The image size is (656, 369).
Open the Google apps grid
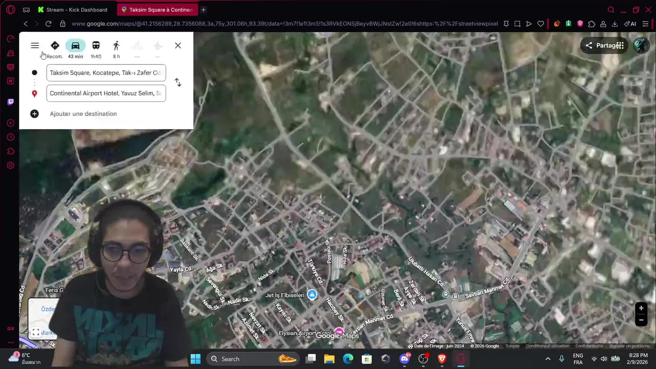(x=620, y=46)
